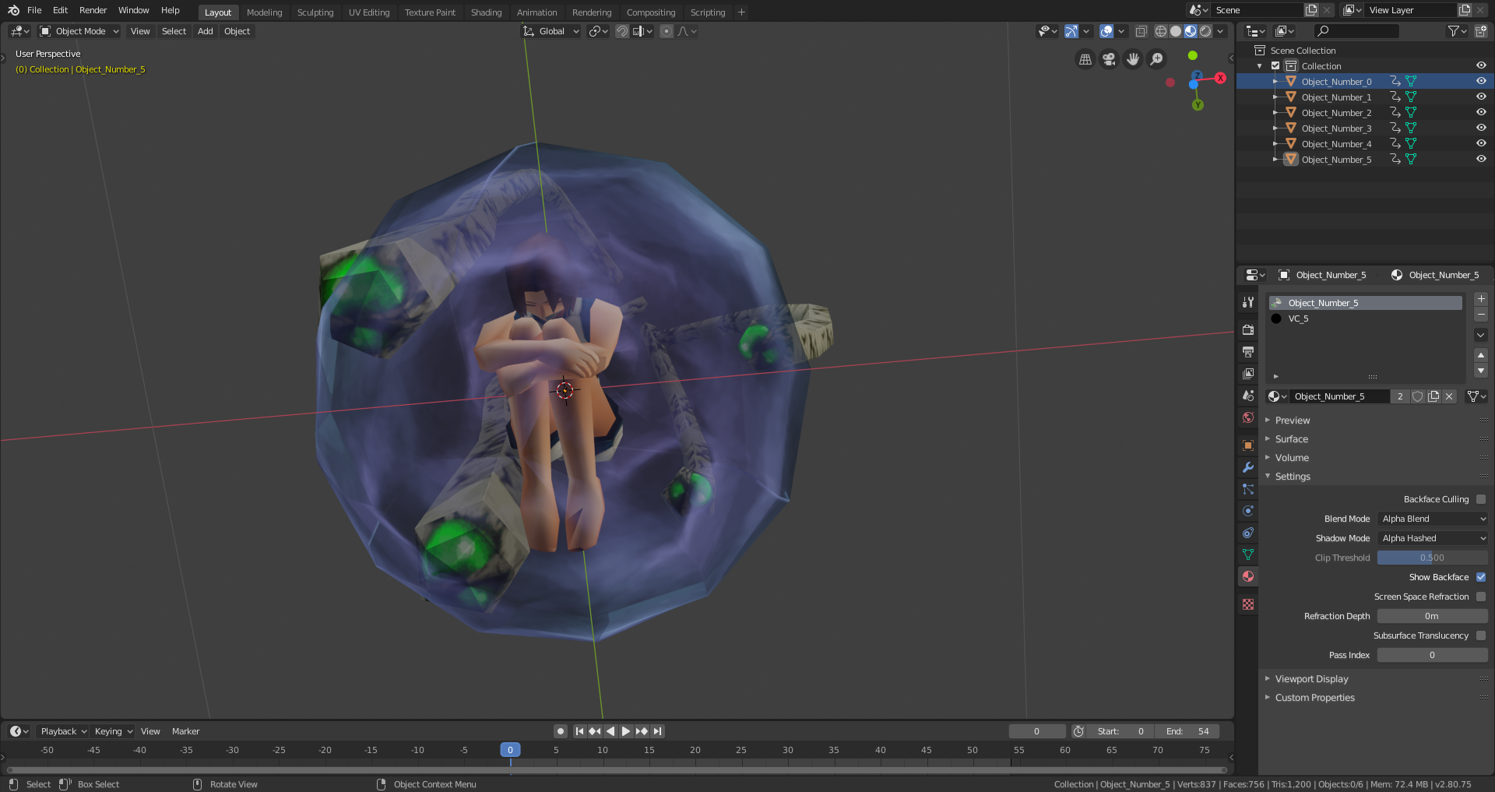This screenshot has height=792, width=1495.
Task: Click Marker in the timeline header
Action: coord(185,731)
